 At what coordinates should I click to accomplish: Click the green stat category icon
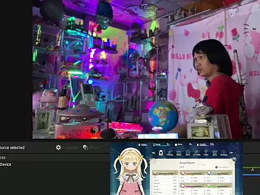click(x=209, y=186)
